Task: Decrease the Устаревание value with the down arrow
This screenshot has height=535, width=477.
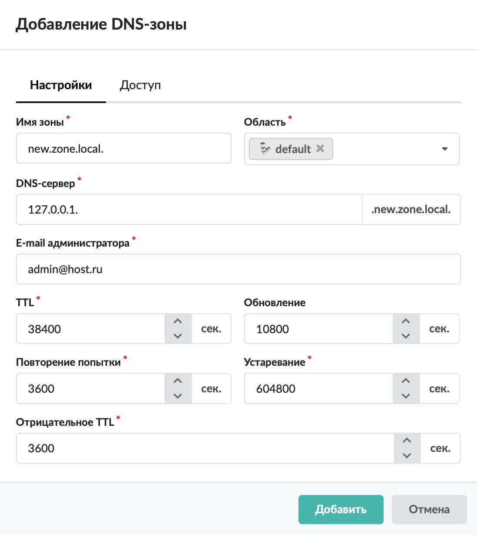Action: pyautogui.click(x=406, y=396)
